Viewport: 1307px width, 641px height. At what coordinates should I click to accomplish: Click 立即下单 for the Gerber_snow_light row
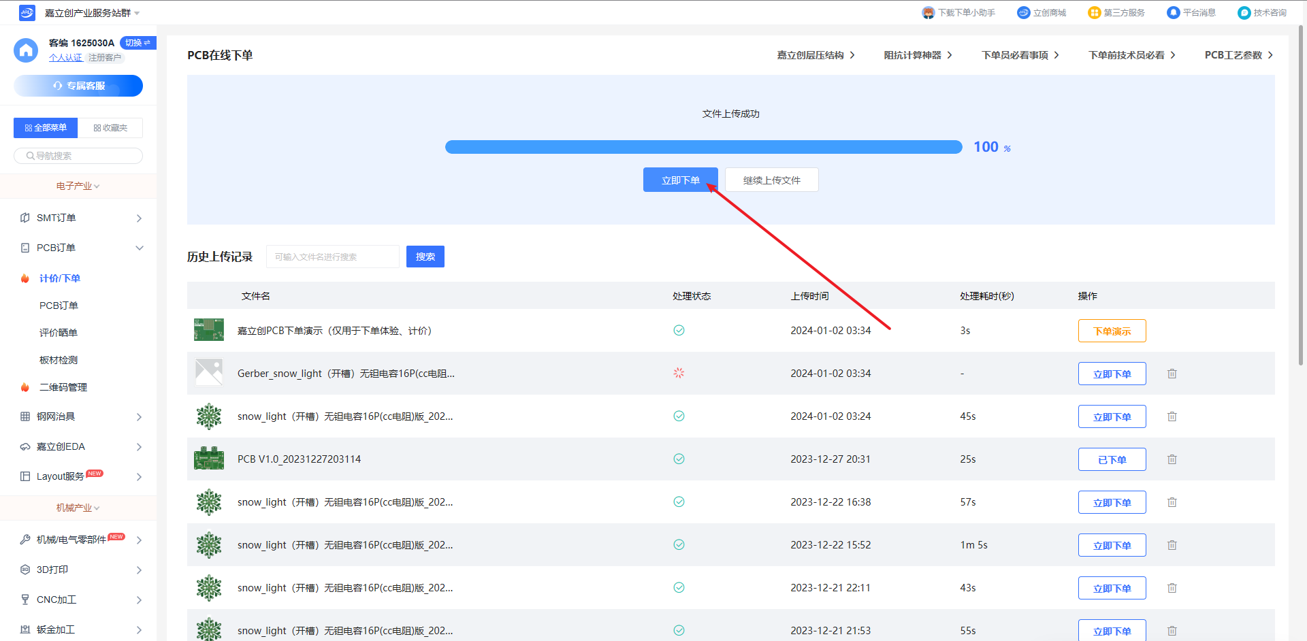tap(1112, 374)
